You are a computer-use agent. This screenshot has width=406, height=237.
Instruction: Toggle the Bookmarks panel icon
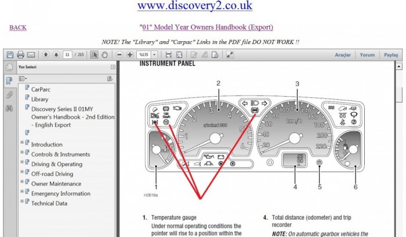(9, 81)
